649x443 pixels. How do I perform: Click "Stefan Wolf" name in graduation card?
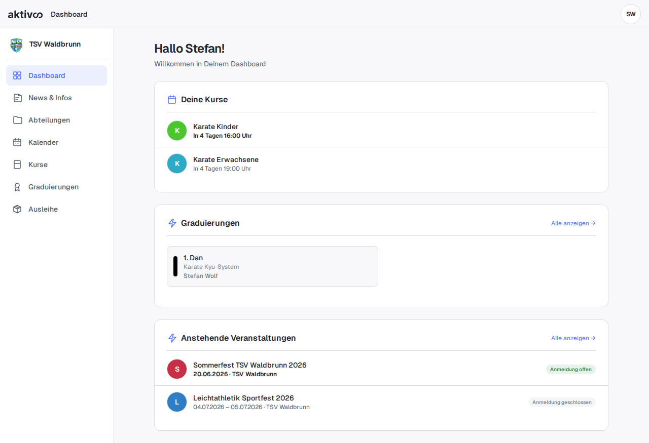point(201,276)
